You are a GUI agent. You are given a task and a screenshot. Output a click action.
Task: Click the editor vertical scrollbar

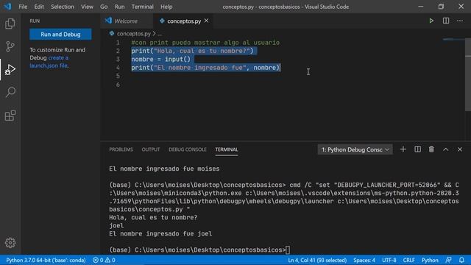[468, 75]
